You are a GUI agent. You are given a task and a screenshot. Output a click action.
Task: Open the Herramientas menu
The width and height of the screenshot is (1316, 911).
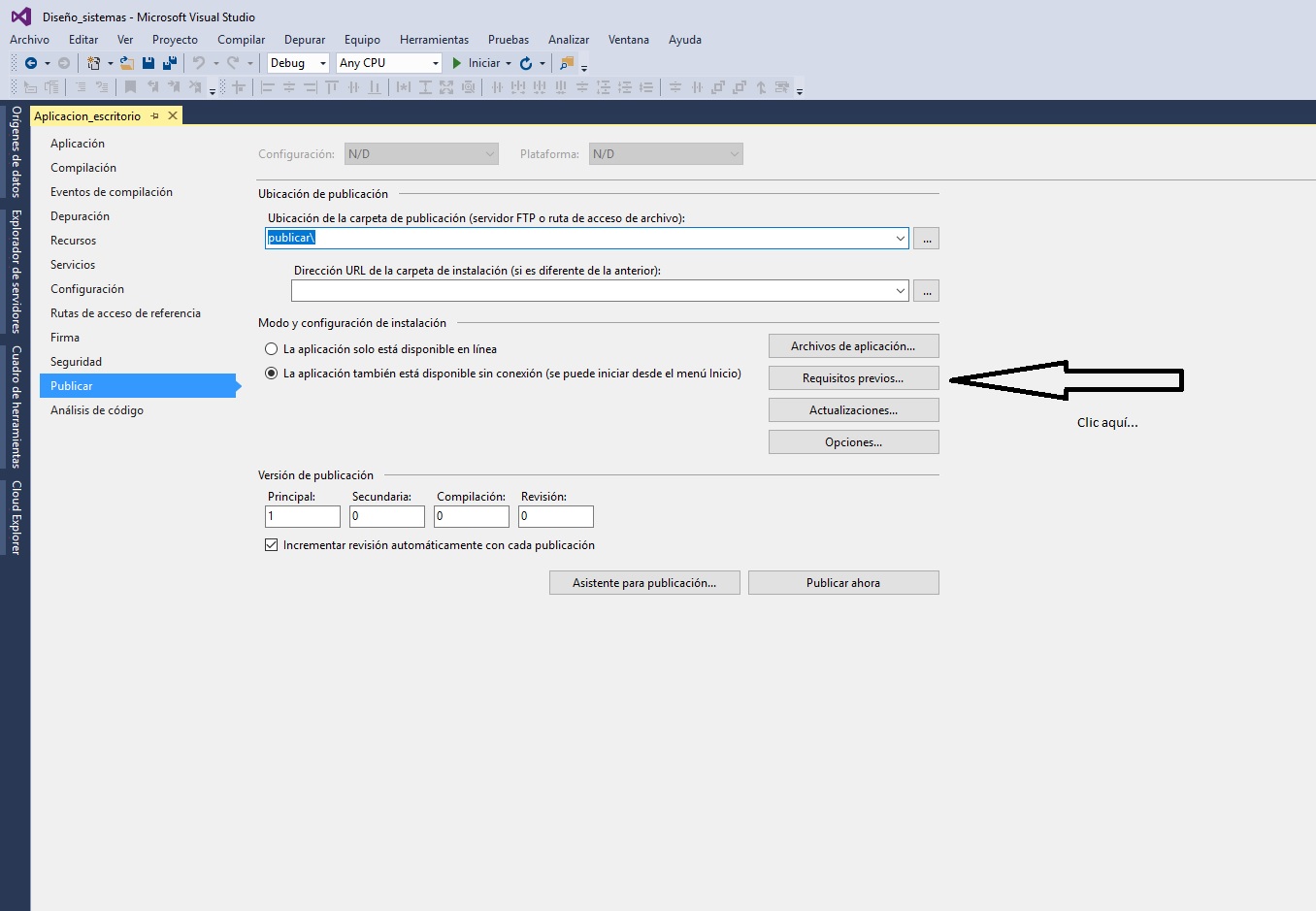click(x=434, y=40)
